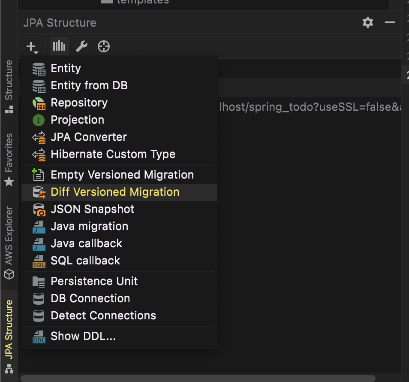This screenshot has width=409, height=382.
Task: Run Detect Connections
Action: point(119,315)
